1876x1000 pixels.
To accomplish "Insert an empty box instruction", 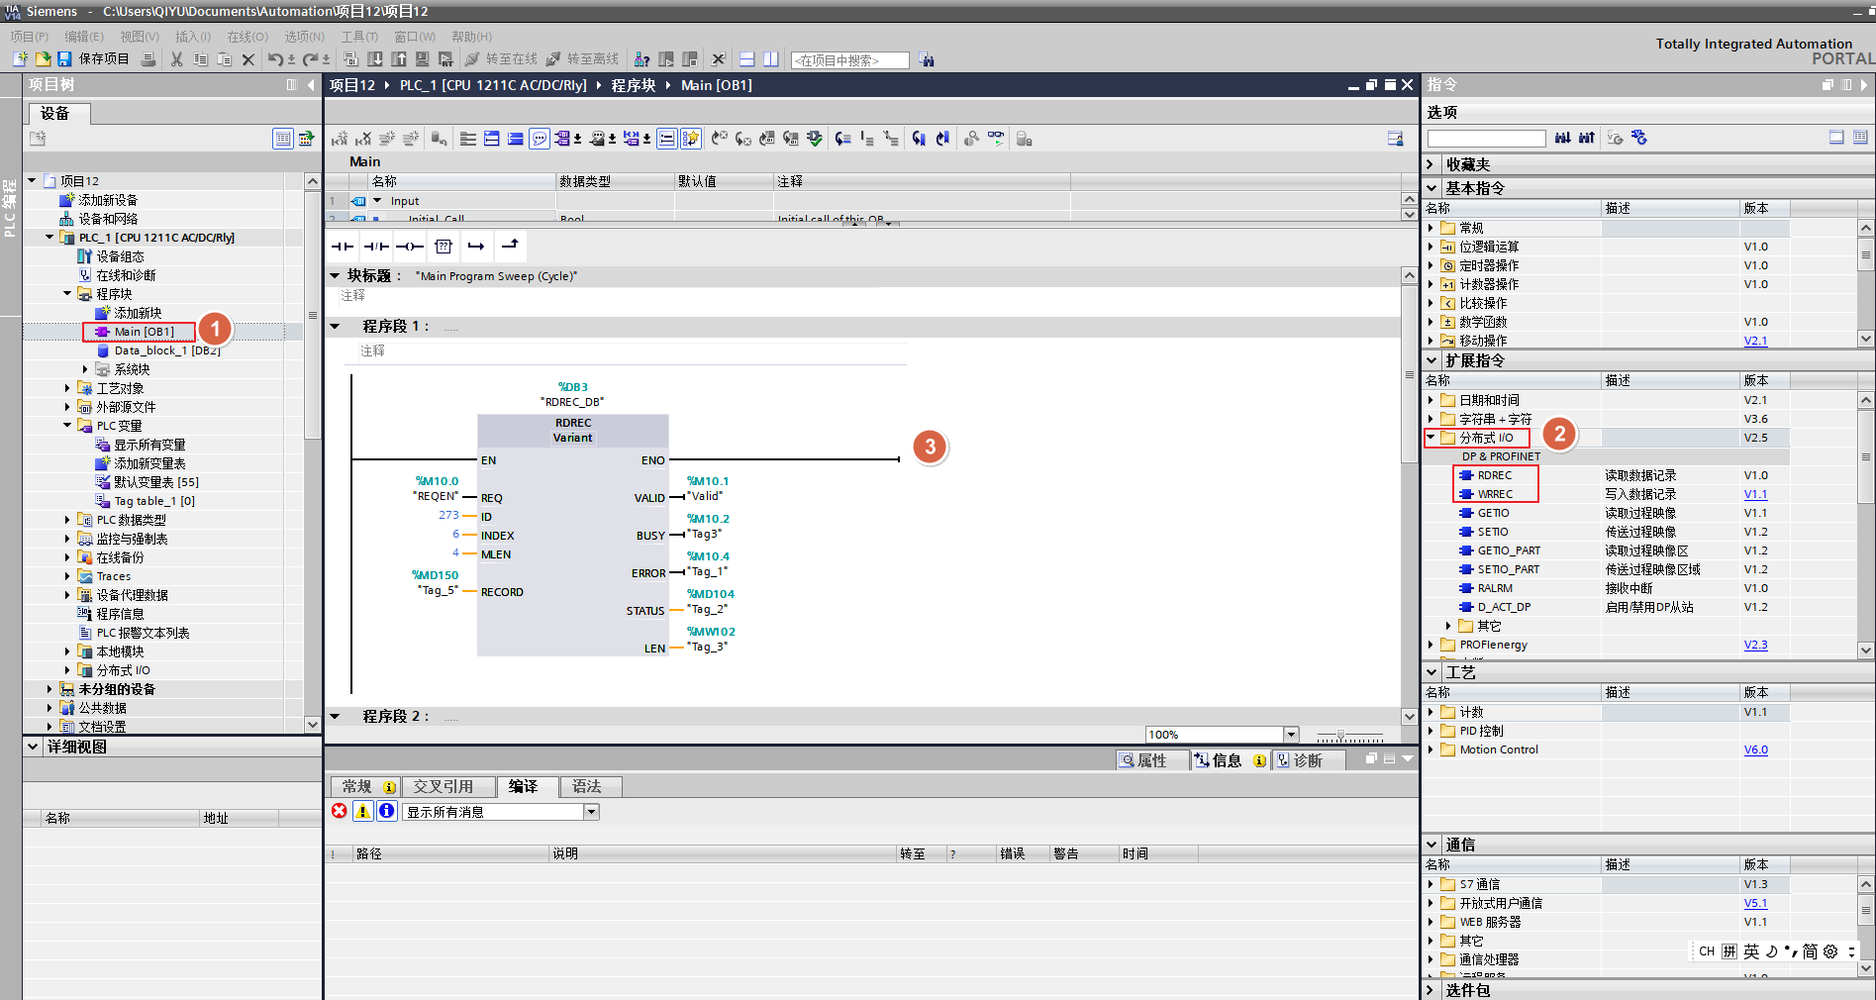I will pos(443,246).
